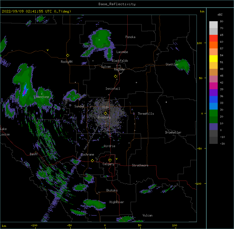Click the HighRiver label

click(x=117, y=202)
